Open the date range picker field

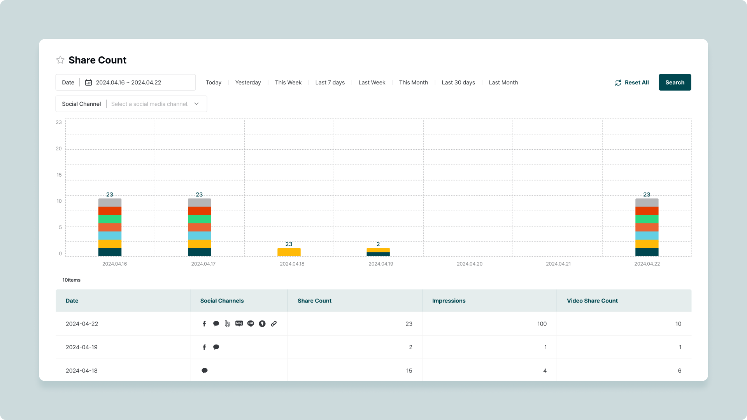128,82
